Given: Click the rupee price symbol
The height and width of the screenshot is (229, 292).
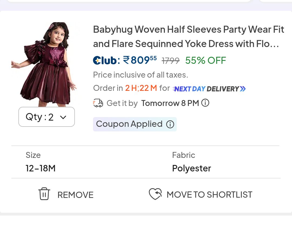Looking at the screenshot, I should (126, 60).
